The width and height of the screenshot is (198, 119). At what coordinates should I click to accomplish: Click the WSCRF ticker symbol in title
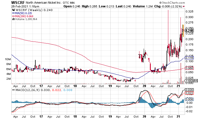[x=18, y=3]
